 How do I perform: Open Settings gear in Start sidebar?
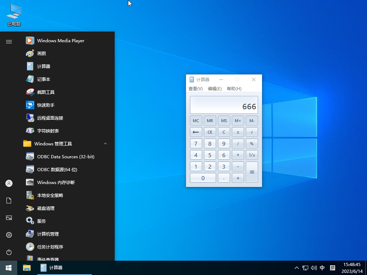[9, 235]
